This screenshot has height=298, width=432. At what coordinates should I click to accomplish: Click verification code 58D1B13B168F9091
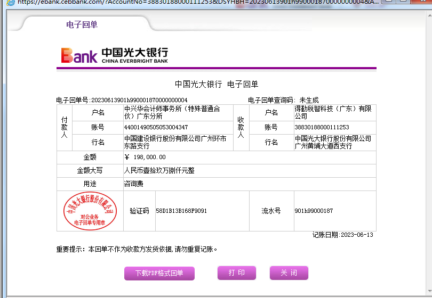pyautogui.click(x=181, y=211)
